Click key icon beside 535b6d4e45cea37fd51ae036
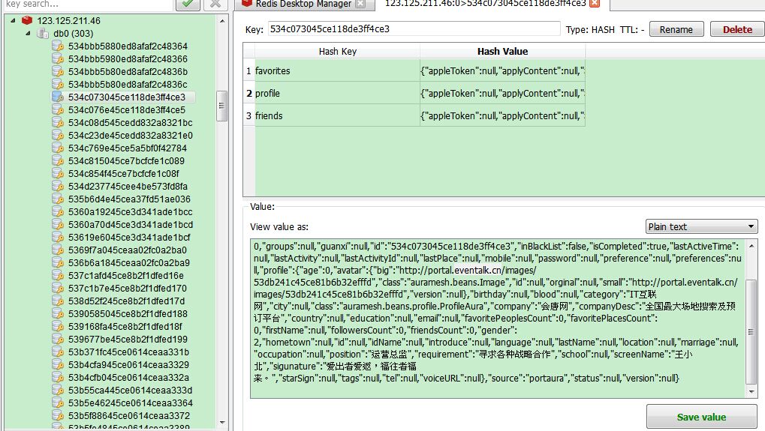The height and width of the screenshot is (431, 765). pos(58,199)
